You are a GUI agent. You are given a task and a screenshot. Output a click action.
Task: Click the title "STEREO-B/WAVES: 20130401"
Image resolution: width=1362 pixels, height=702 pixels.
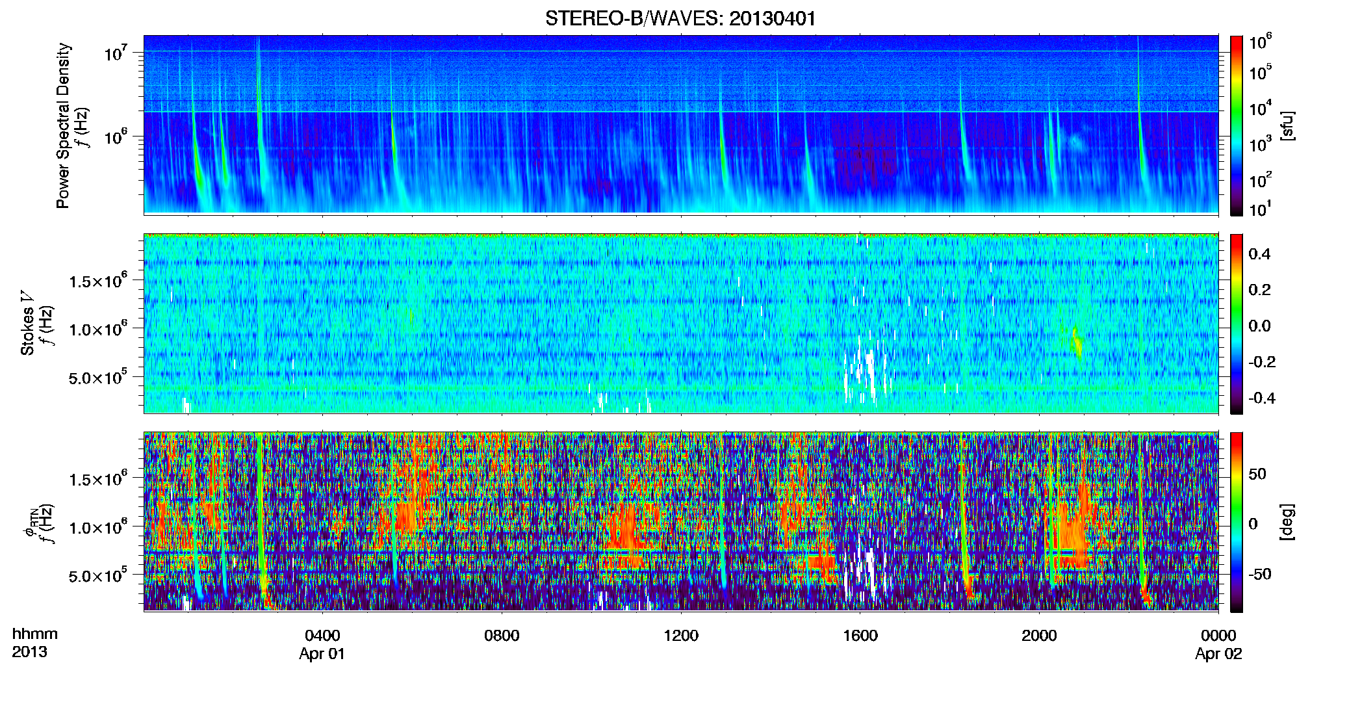[680, 18]
